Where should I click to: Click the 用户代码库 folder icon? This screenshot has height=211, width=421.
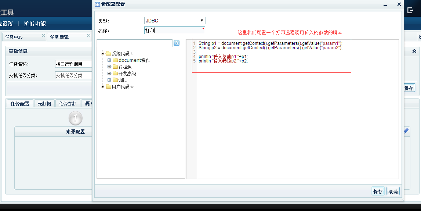(109, 86)
